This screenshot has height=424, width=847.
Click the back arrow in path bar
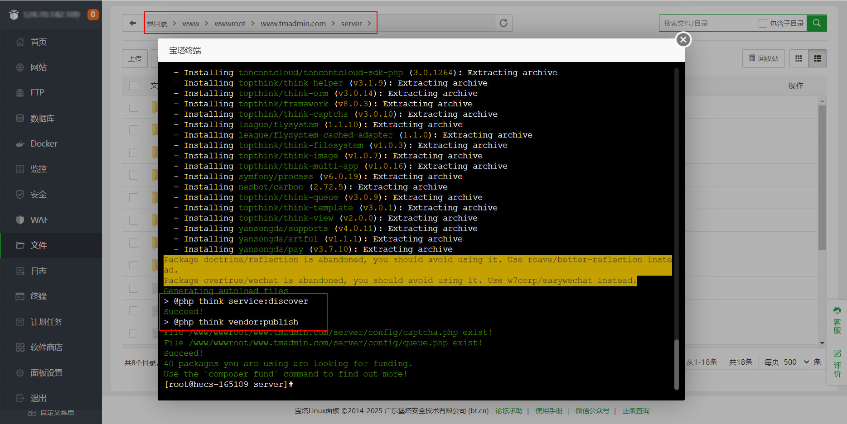tap(132, 23)
